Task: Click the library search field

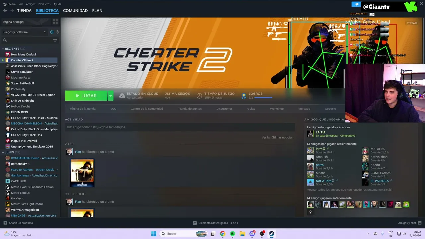Action: [x=27, y=40]
